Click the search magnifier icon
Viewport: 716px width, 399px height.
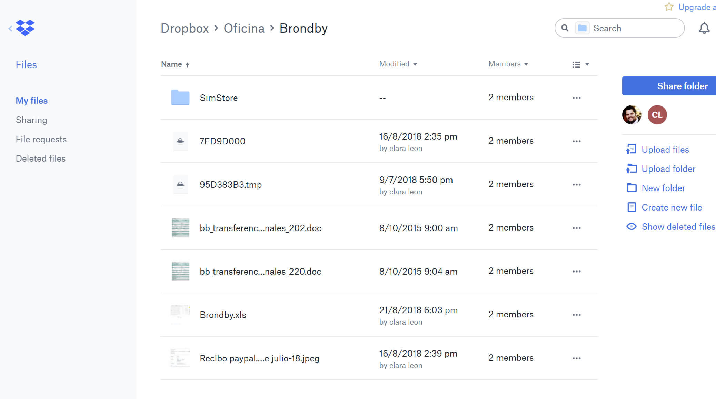click(x=565, y=28)
